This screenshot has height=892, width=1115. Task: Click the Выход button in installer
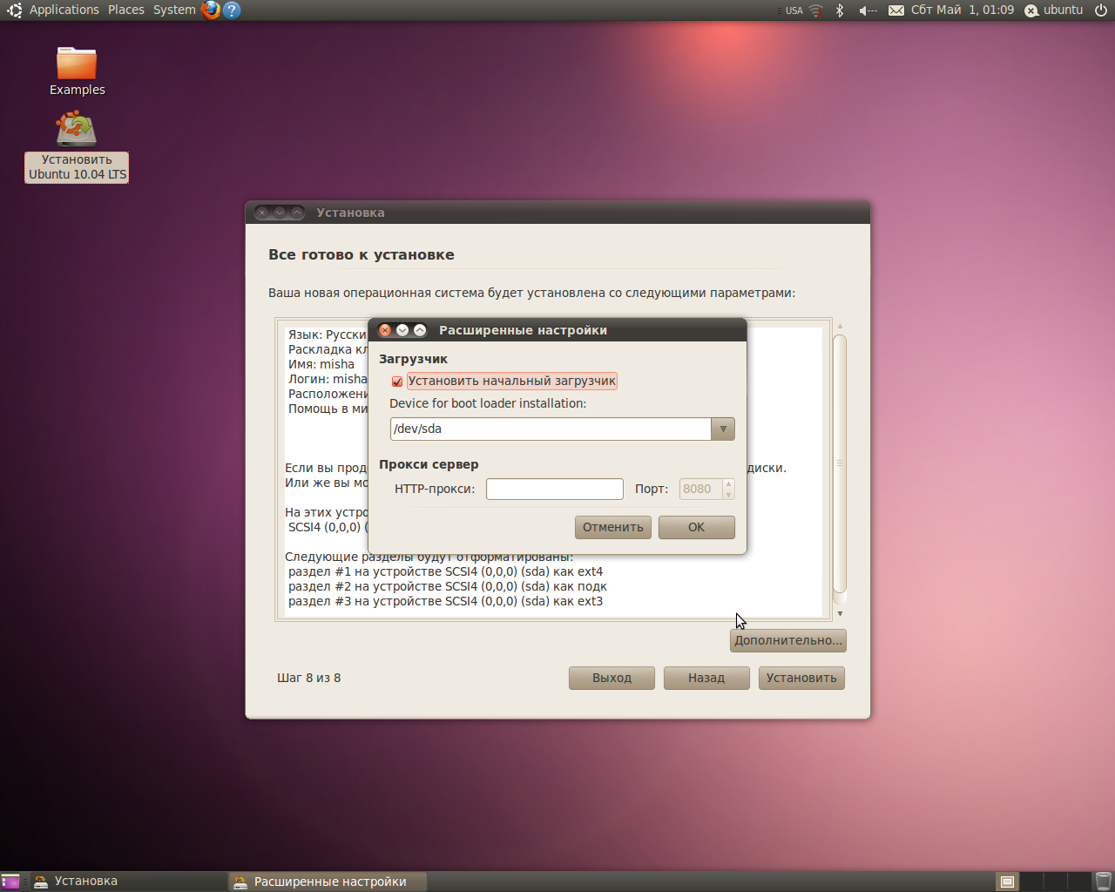(612, 678)
